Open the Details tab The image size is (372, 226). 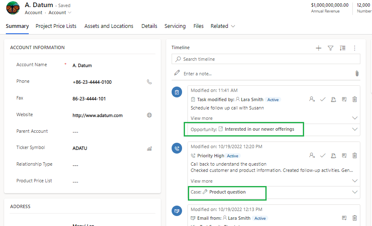149,26
